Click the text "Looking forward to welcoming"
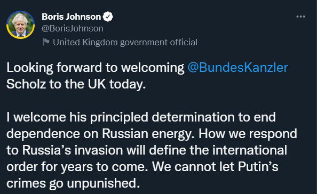The height and width of the screenshot is (194, 317). pos(96,68)
